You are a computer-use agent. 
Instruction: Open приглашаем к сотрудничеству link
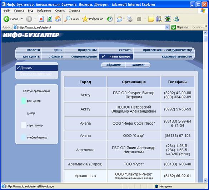point(168,50)
